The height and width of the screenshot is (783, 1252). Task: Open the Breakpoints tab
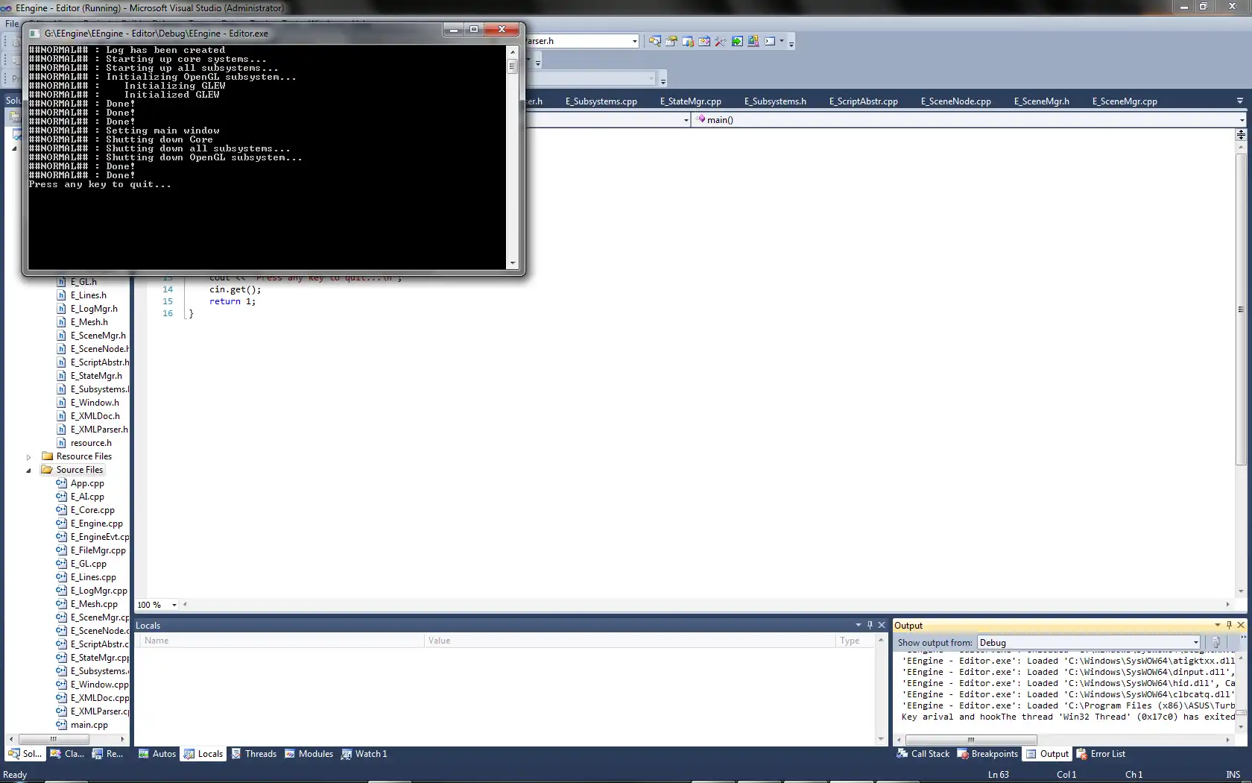click(987, 754)
